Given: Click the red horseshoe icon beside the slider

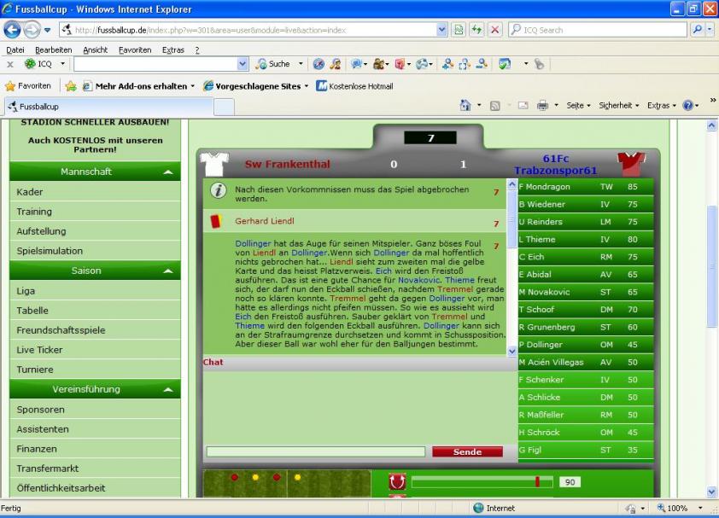Looking at the screenshot, I should coord(396,482).
